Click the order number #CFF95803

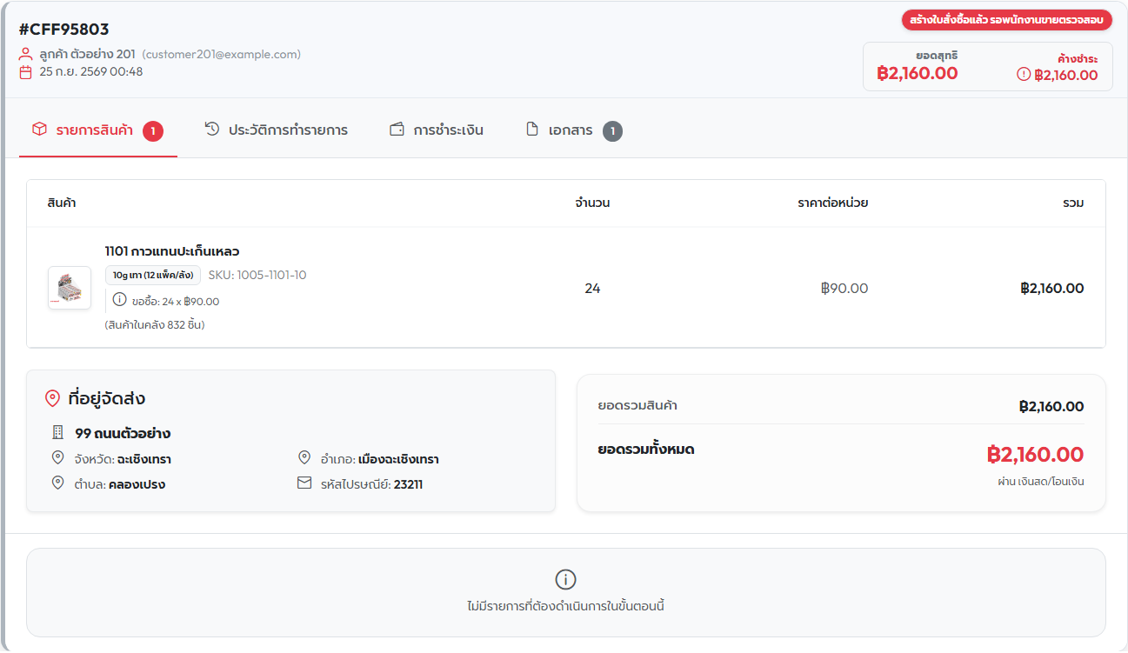click(x=64, y=30)
